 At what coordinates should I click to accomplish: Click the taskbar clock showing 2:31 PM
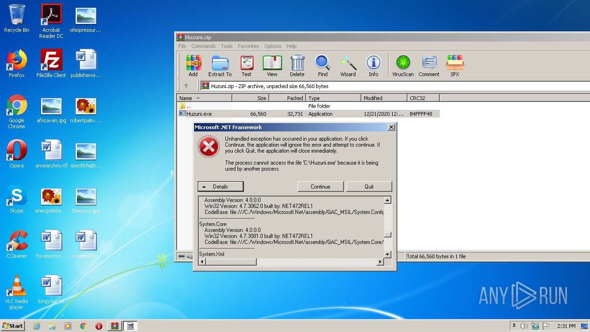(x=566, y=326)
